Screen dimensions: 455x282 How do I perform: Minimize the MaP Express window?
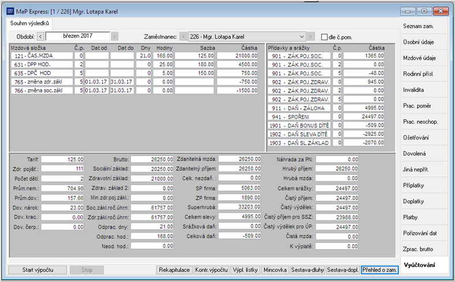pos(408,12)
